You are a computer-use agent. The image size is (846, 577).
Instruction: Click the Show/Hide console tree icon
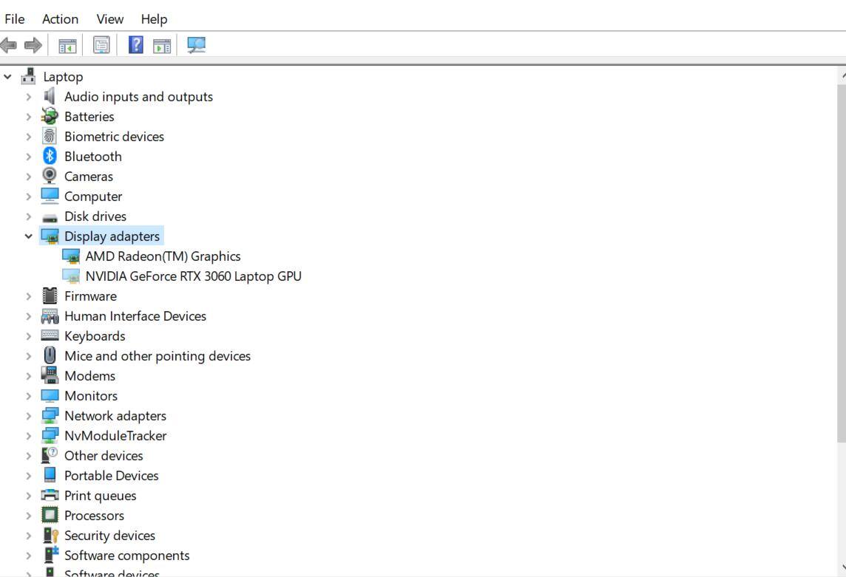(67, 46)
